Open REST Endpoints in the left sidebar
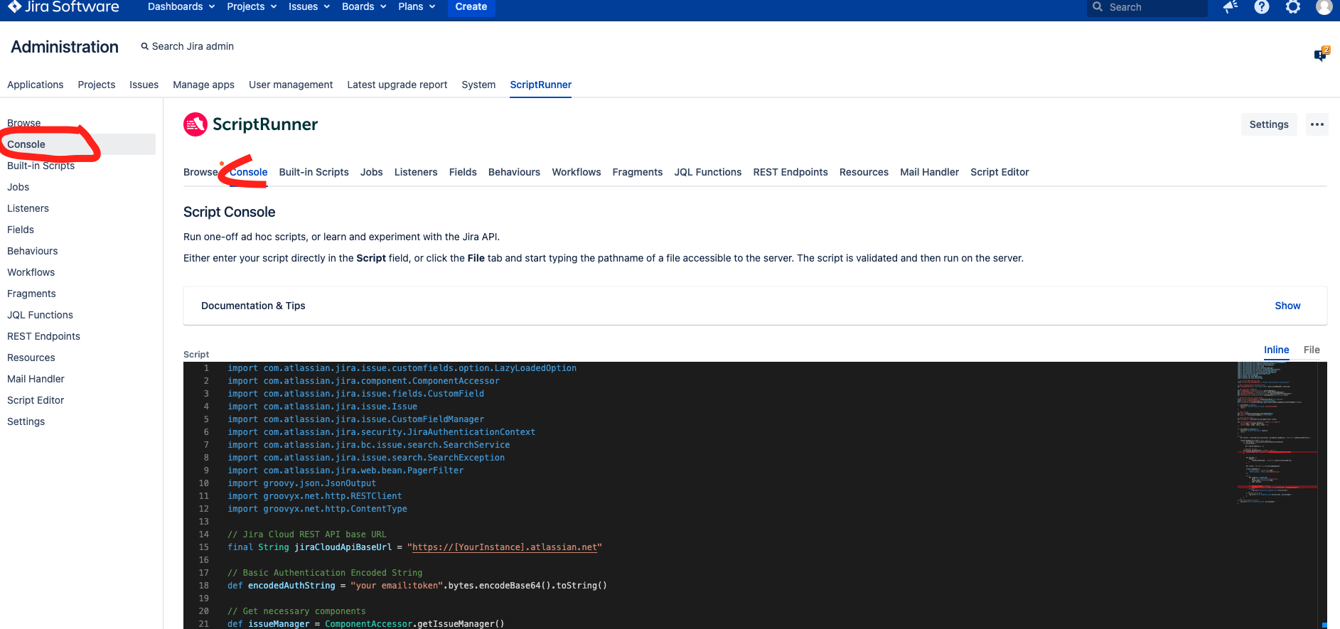Screen dimensions: 1340x629 coord(44,336)
